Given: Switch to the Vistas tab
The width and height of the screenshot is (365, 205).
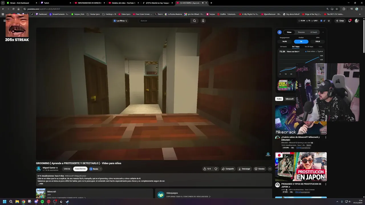Looking at the screenshot, I should [289, 32].
